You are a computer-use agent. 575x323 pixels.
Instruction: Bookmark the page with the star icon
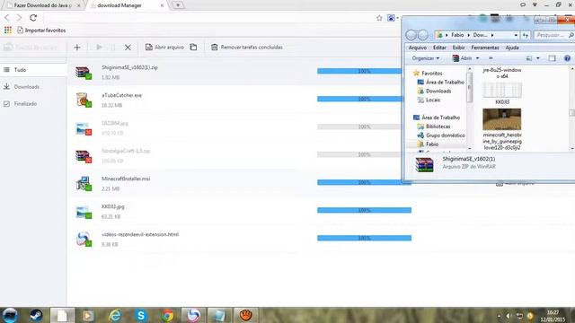[x=379, y=18]
